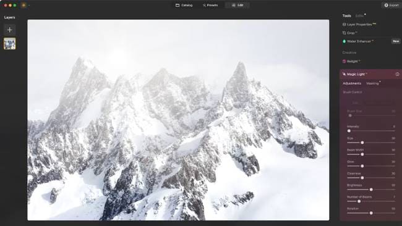Viewport: 402px width, 226px height.
Task: Open the Layer Properties tool
Action: click(x=359, y=24)
